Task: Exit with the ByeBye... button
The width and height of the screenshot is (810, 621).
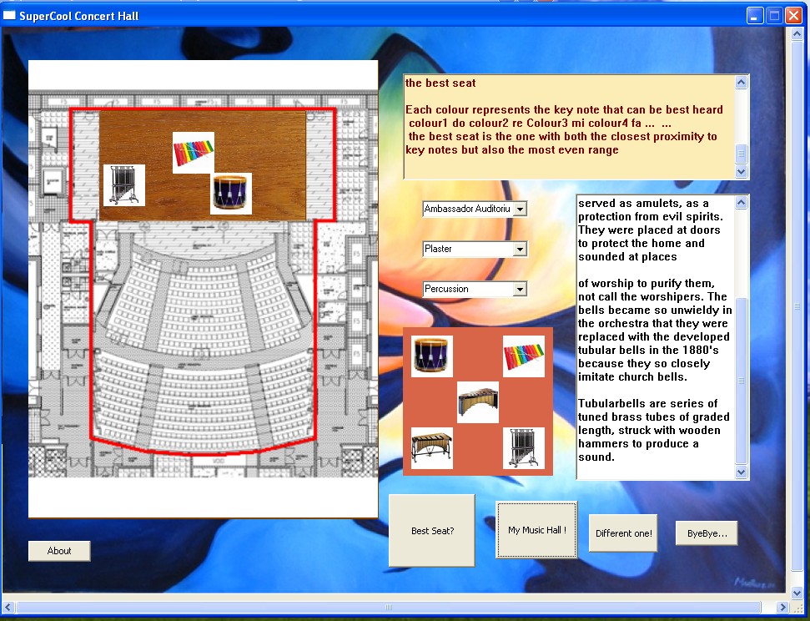Action: click(x=707, y=533)
